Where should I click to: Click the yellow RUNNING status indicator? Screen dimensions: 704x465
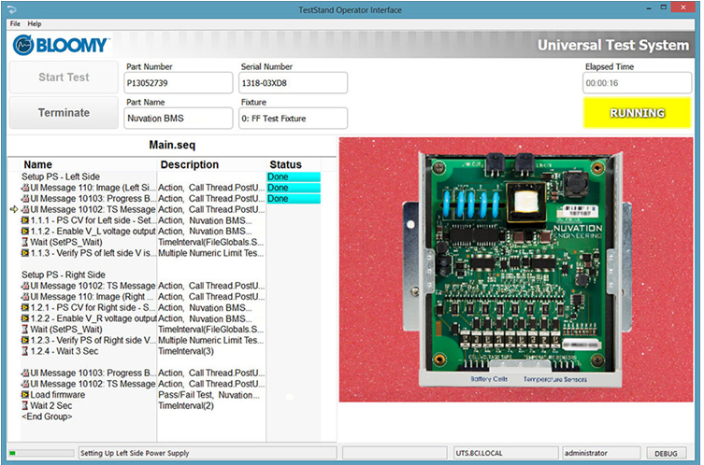(x=637, y=113)
